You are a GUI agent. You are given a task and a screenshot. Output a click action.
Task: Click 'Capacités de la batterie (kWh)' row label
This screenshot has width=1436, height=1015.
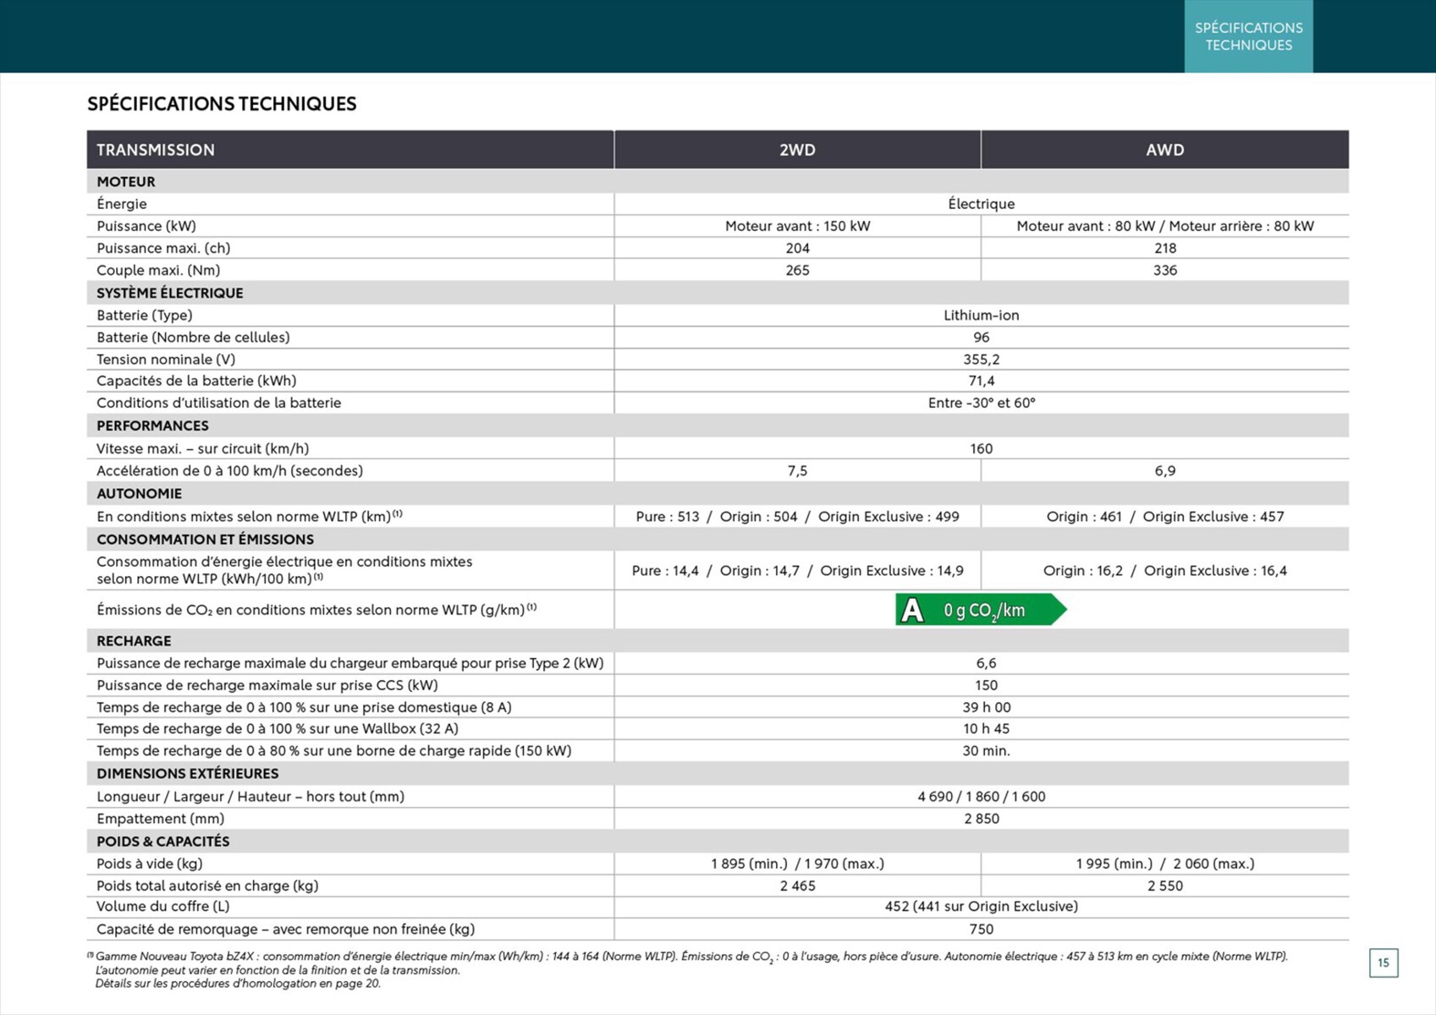tap(196, 381)
